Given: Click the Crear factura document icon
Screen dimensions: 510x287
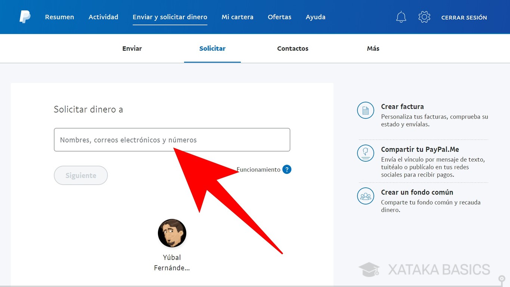Looking at the screenshot, I should pyautogui.click(x=366, y=110).
